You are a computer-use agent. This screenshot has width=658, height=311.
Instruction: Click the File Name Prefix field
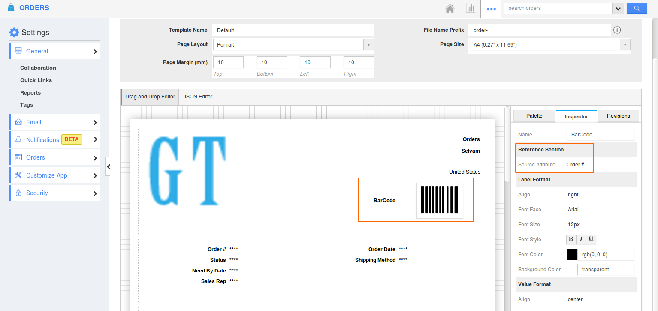point(540,30)
